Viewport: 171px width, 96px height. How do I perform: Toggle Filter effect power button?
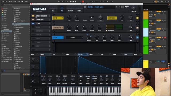pyautogui.click(x=137, y=38)
